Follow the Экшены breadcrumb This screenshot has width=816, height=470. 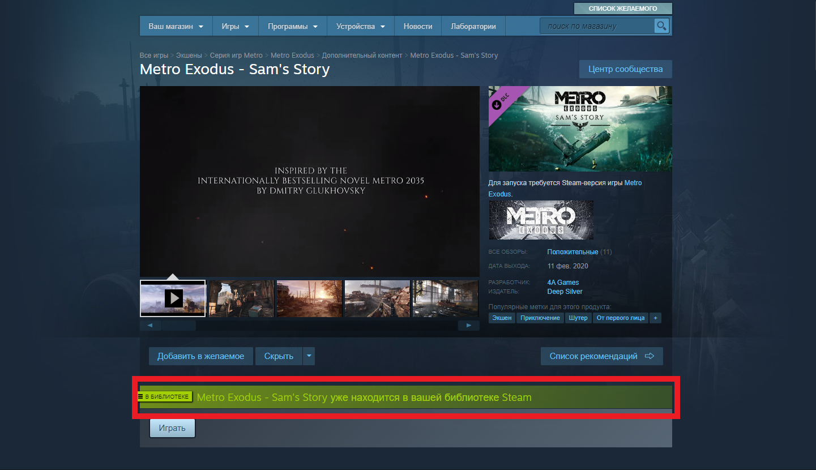pos(189,55)
